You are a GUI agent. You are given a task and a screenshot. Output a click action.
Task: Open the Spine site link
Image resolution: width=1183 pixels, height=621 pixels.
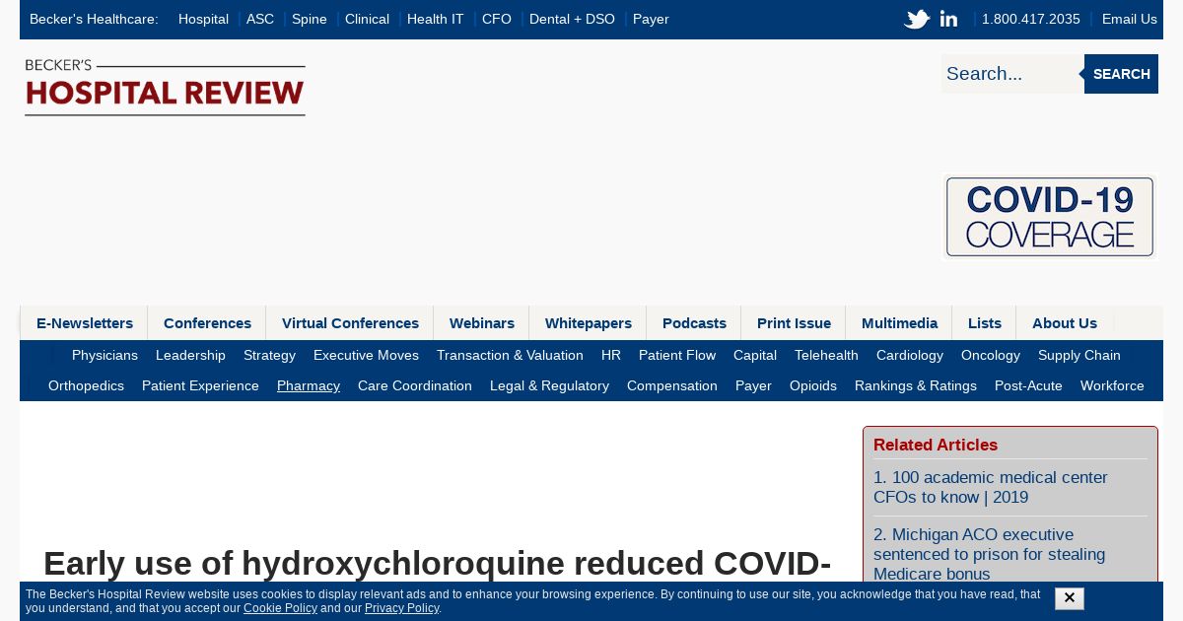click(x=310, y=19)
